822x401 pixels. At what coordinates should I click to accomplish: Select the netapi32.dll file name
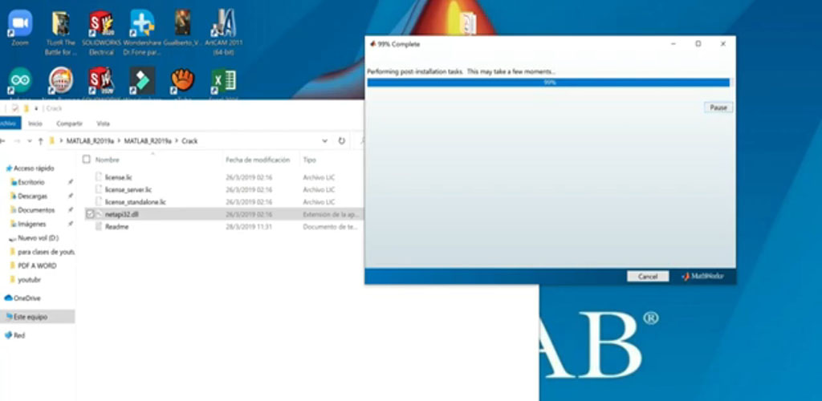pos(122,214)
